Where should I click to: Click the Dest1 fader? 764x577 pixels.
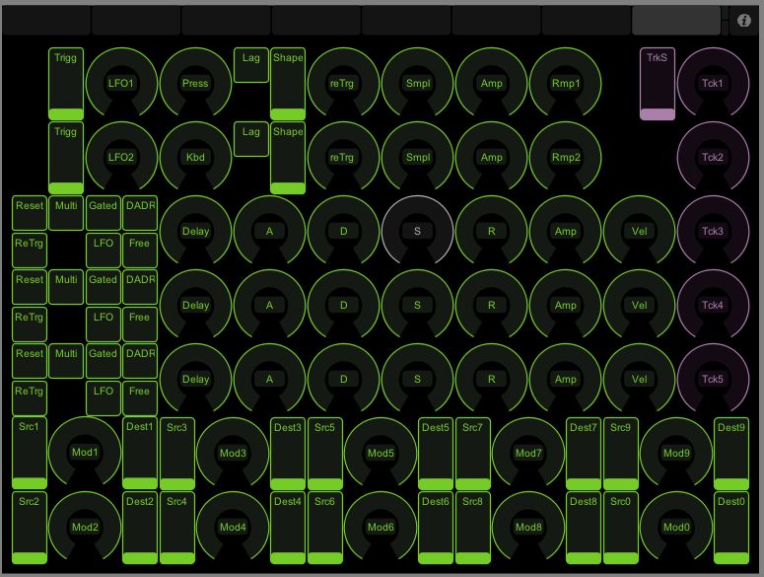140,453
